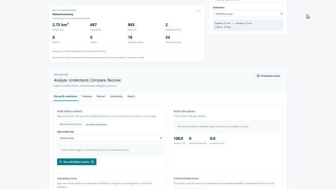Viewport: 336px width, 189px height.
Task: Select the Uncertainty tab
Action: (x=116, y=96)
